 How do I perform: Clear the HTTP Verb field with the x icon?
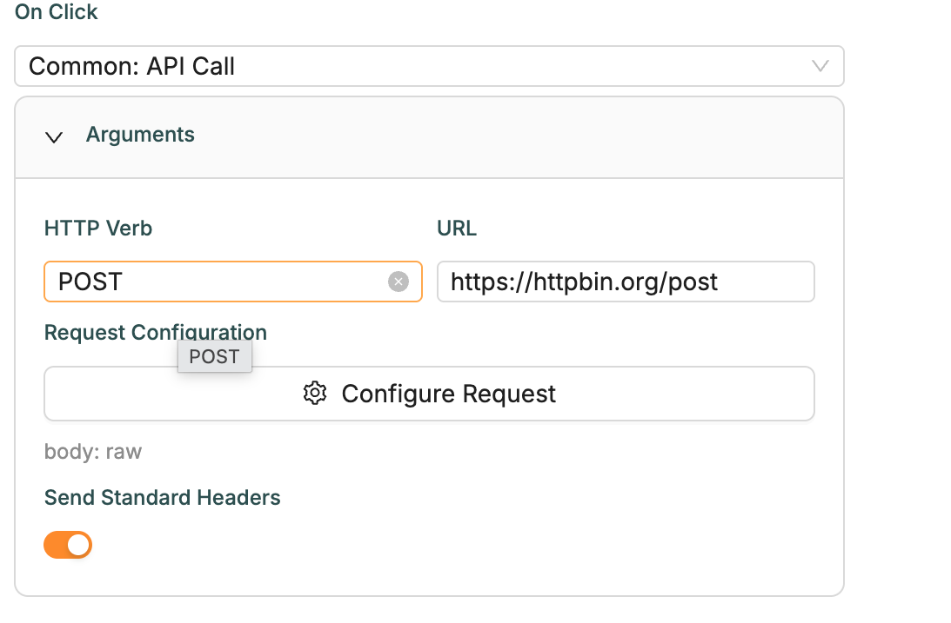[x=398, y=282]
